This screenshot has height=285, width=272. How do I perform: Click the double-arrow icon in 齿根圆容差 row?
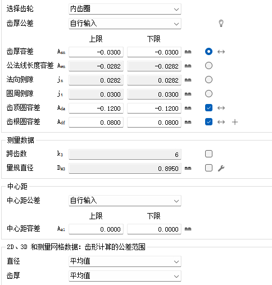(x=221, y=122)
